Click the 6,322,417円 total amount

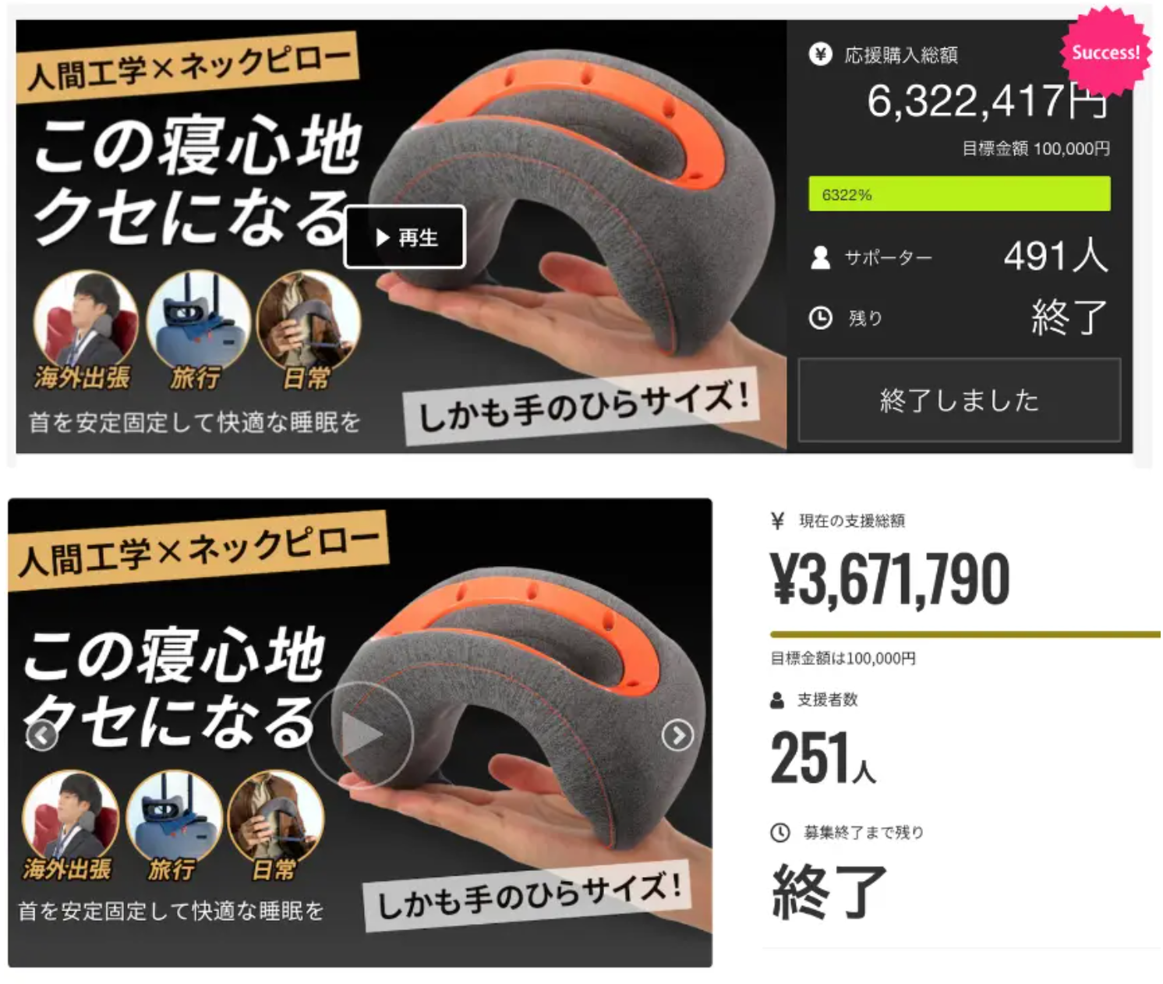click(x=988, y=101)
